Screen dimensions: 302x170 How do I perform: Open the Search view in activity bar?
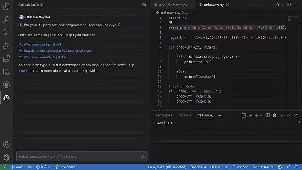(x=6, y=20)
